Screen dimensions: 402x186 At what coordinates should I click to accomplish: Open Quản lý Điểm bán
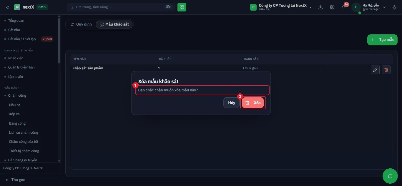(x=21, y=67)
